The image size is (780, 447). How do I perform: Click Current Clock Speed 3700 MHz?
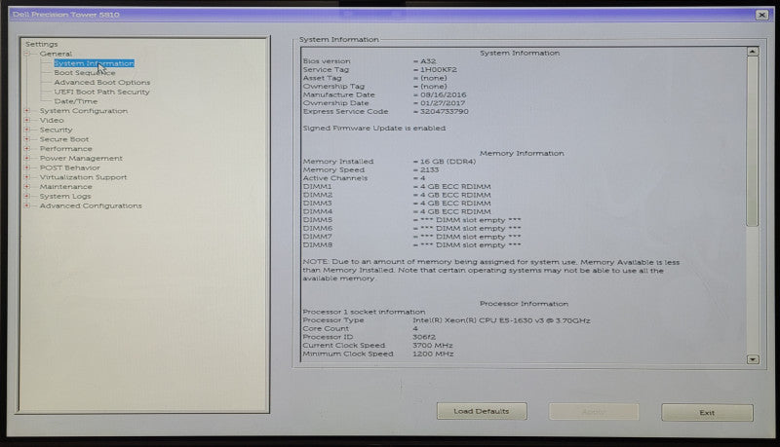(x=433, y=345)
